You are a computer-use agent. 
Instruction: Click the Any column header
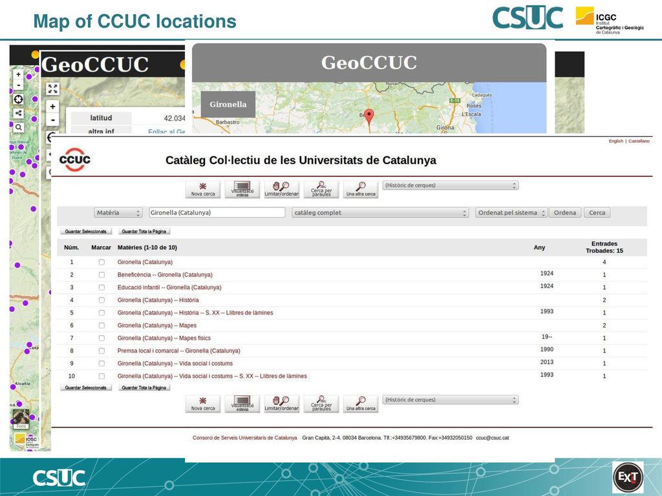tap(539, 247)
